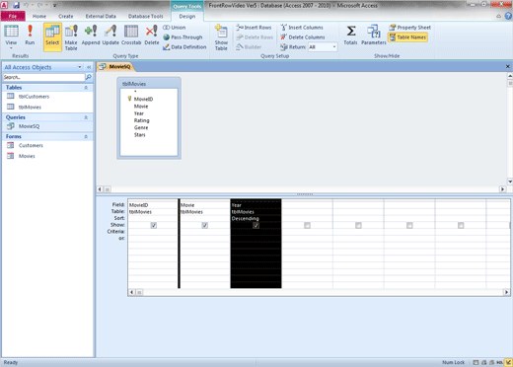Minimize the ribbon with caret icon
513x367 pixels.
[x=498, y=16]
